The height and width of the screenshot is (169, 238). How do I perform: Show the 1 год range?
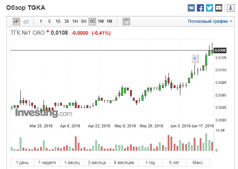pyautogui.click(x=150, y=163)
